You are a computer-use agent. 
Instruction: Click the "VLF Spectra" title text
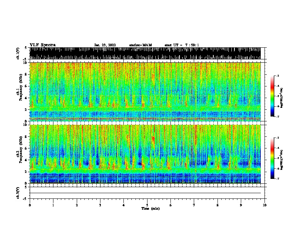click(43, 45)
